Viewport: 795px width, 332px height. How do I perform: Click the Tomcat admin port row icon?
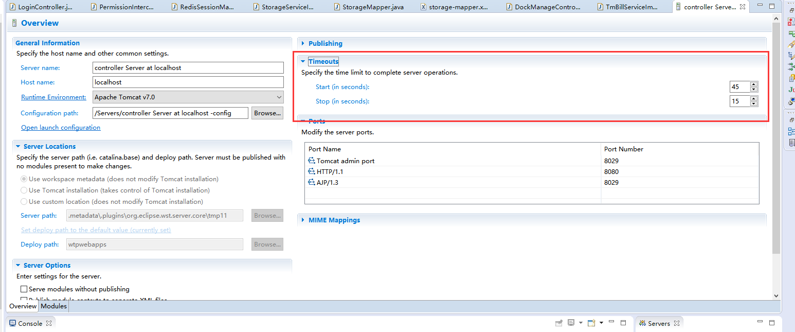(x=311, y=161)
